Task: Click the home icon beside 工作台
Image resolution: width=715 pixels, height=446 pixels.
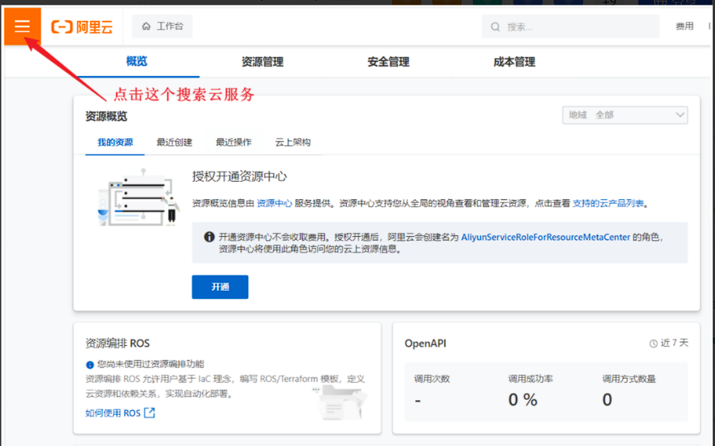Action: coord(146,26)
